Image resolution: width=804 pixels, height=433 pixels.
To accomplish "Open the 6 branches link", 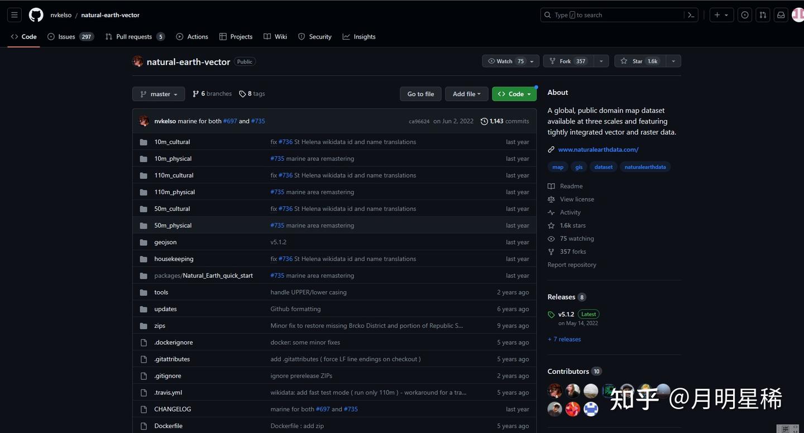I will [x=212, y=94].
